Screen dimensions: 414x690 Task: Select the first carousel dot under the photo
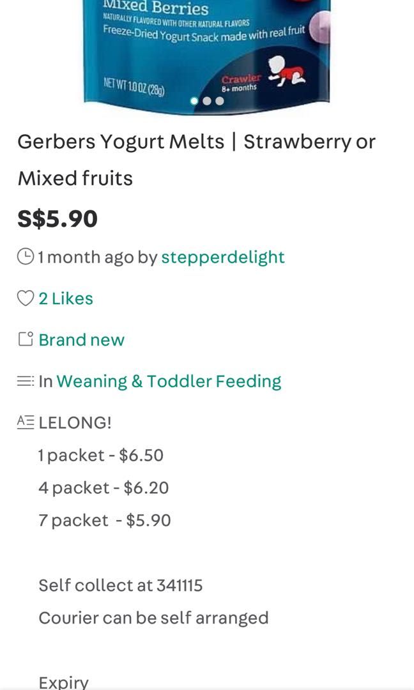coord(193,101)
